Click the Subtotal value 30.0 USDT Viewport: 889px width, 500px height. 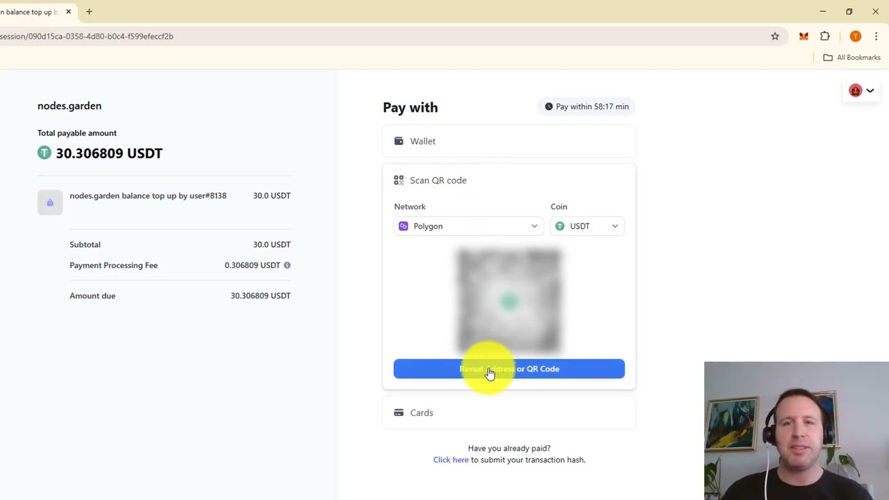pyautogui.click(x=272, y=244)
